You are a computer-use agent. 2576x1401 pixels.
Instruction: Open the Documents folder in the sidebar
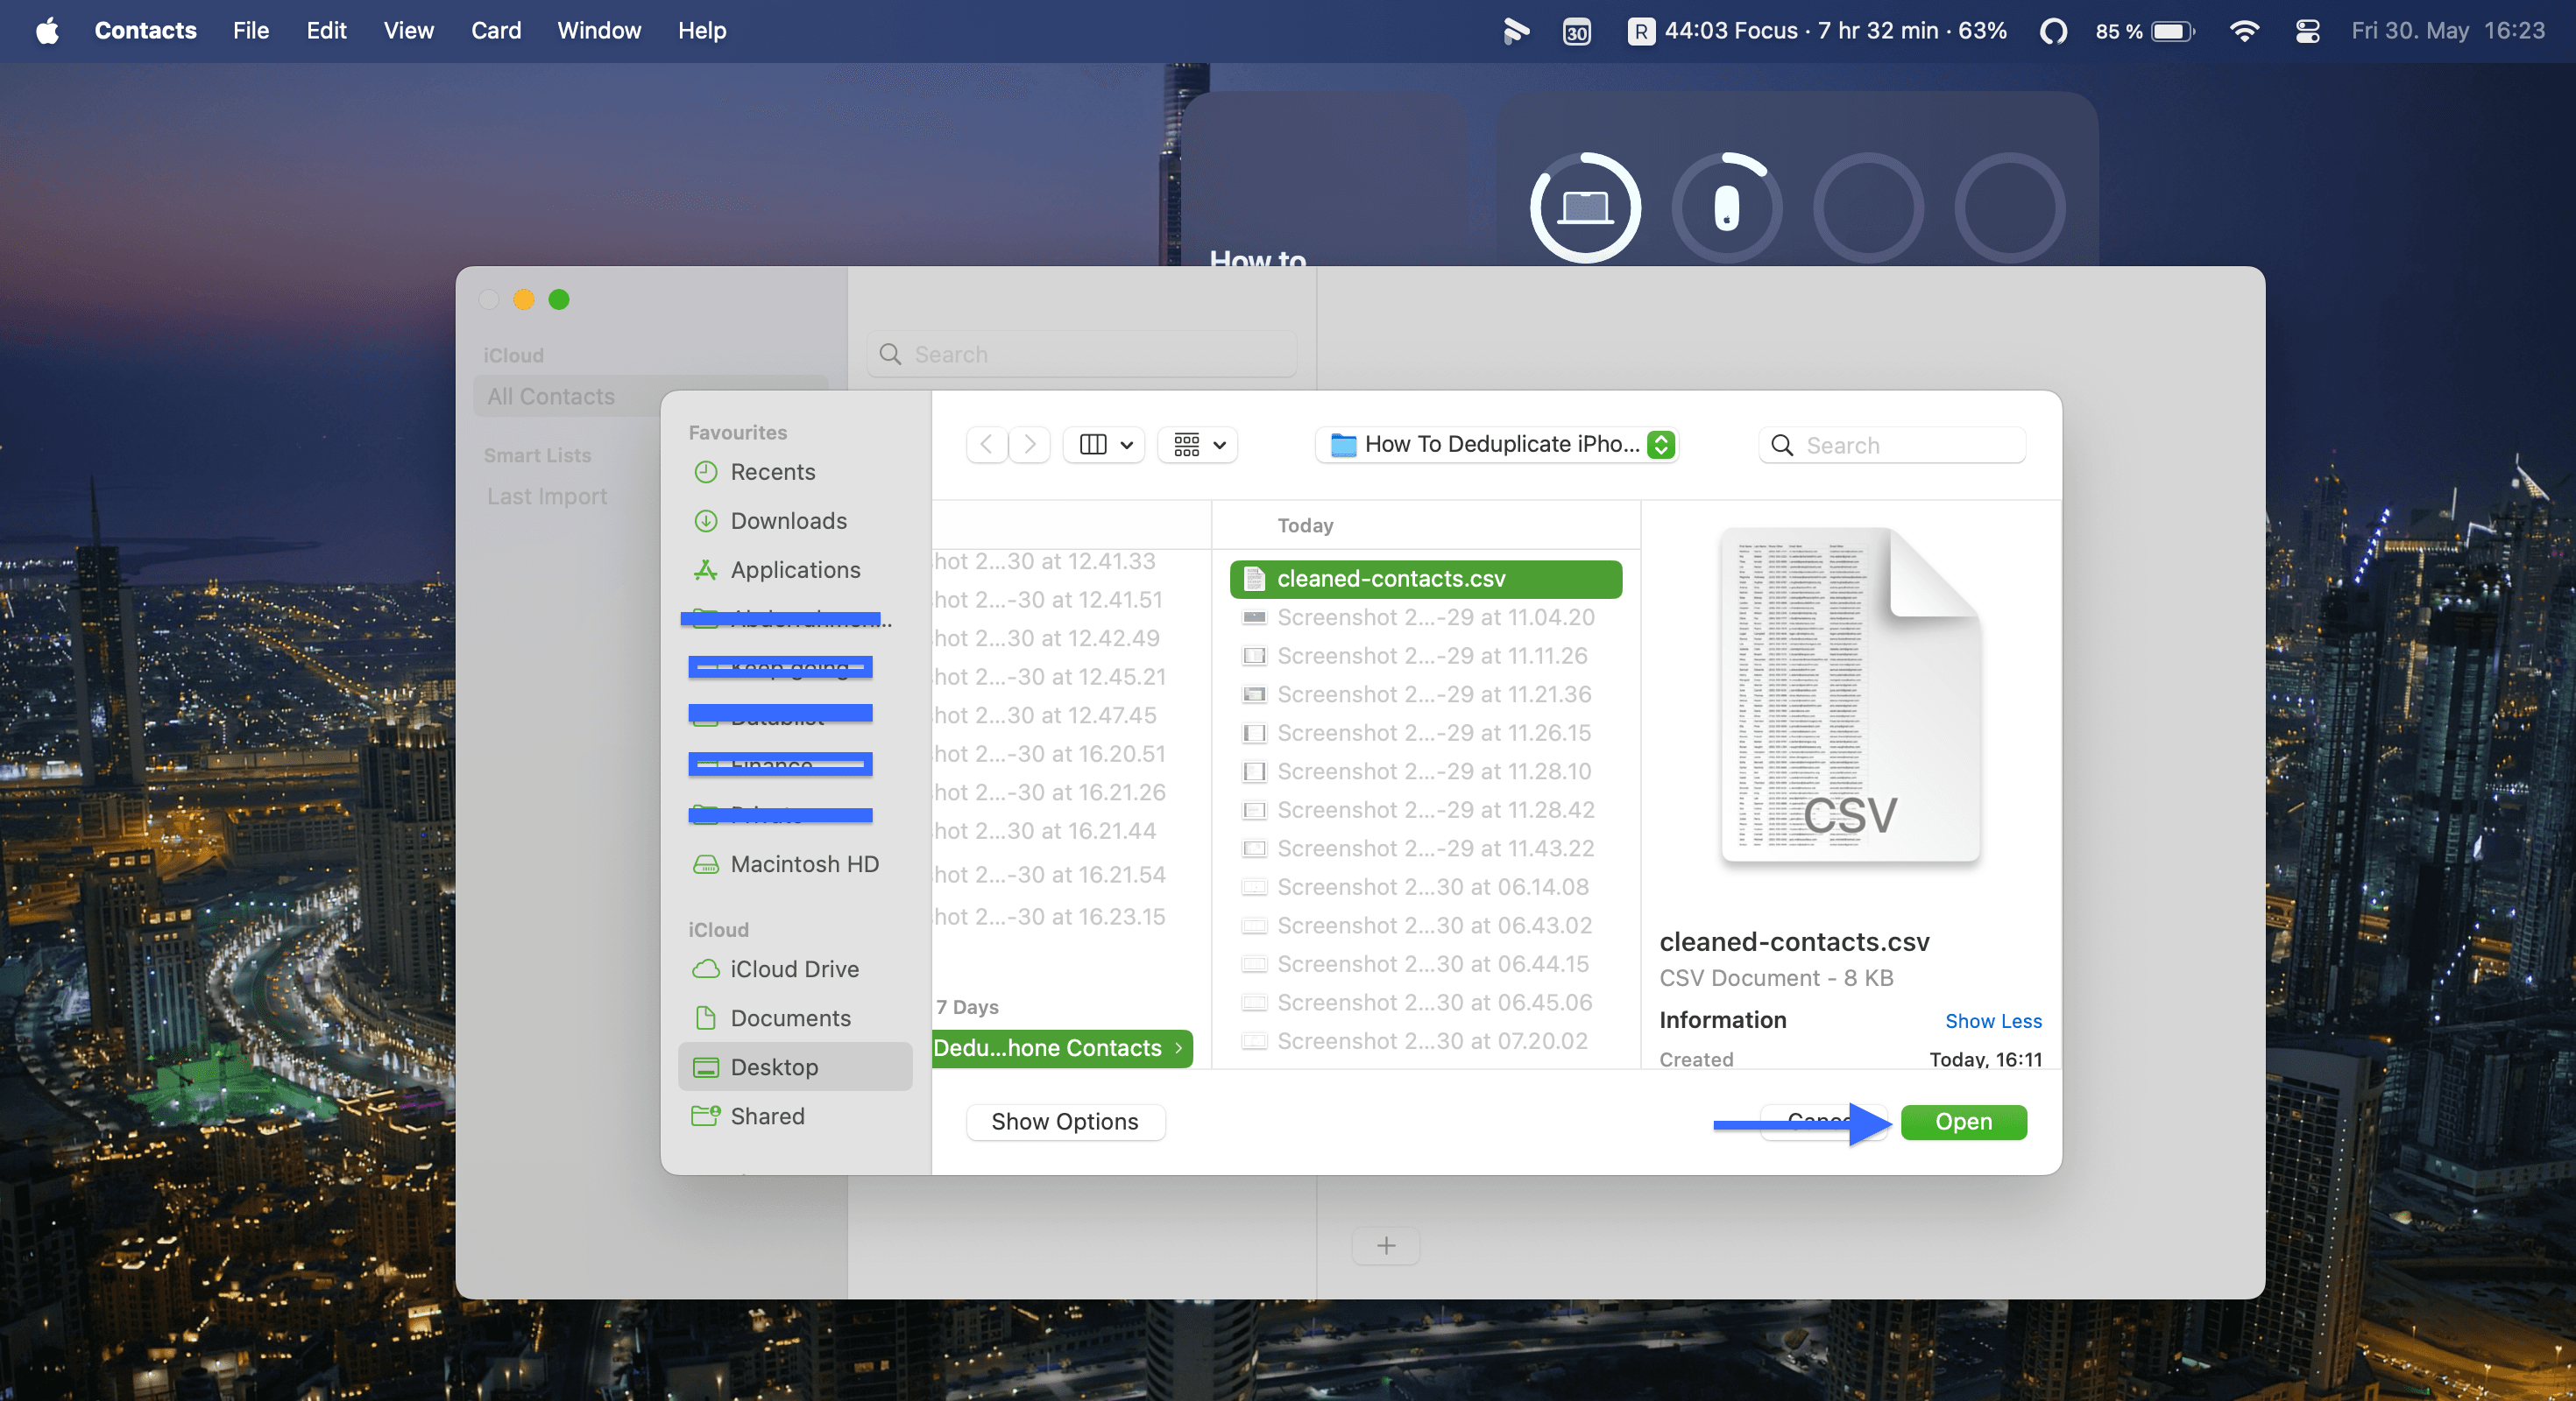[791, 1017]
